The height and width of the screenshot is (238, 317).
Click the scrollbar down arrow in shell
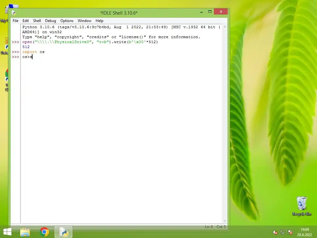[x=225, y=221]
